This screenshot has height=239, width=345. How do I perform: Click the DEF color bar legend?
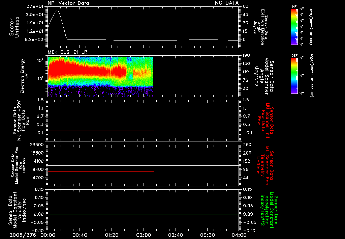pos(294,76)
